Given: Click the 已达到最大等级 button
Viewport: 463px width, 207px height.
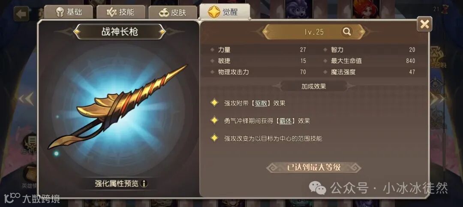Looking at the screenshot, I should pos(313,168).
